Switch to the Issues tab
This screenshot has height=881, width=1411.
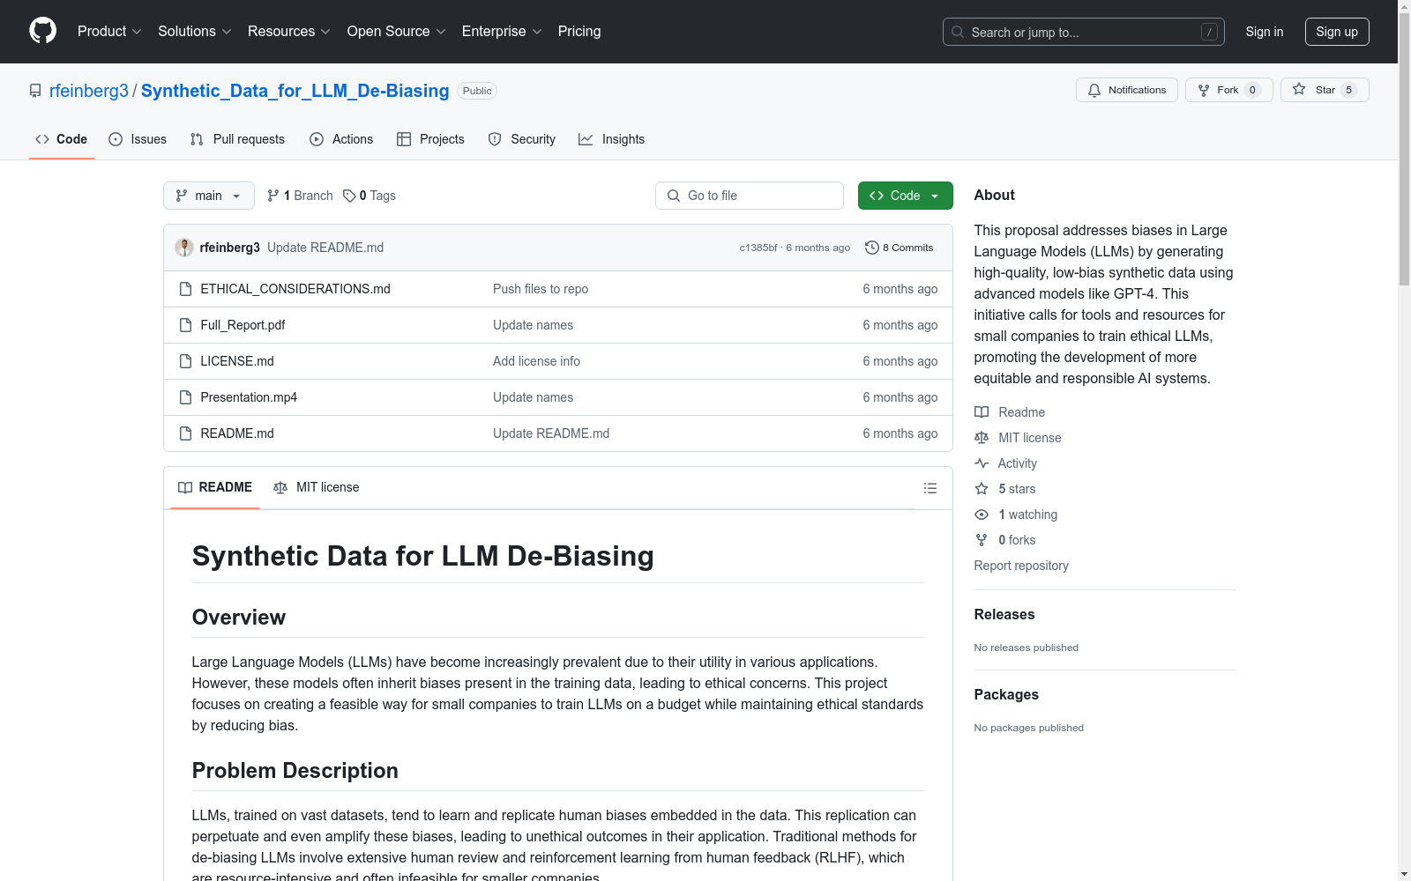[138, 139]
